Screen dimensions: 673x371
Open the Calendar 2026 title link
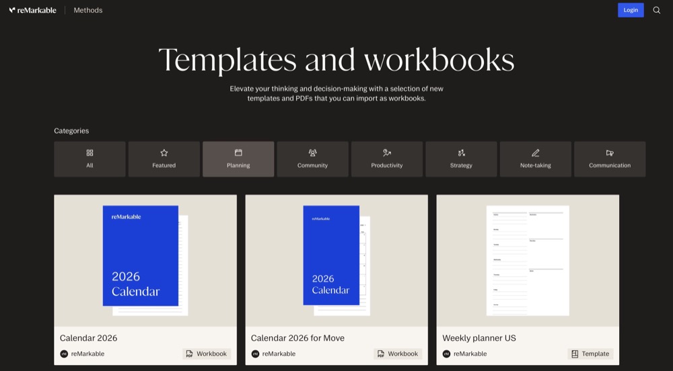88,338
